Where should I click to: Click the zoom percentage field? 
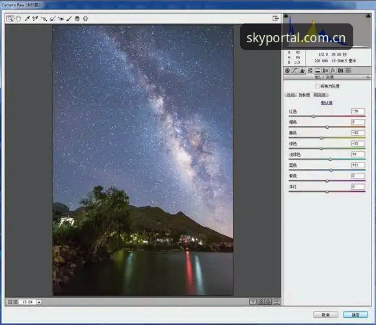pos(27,302)
